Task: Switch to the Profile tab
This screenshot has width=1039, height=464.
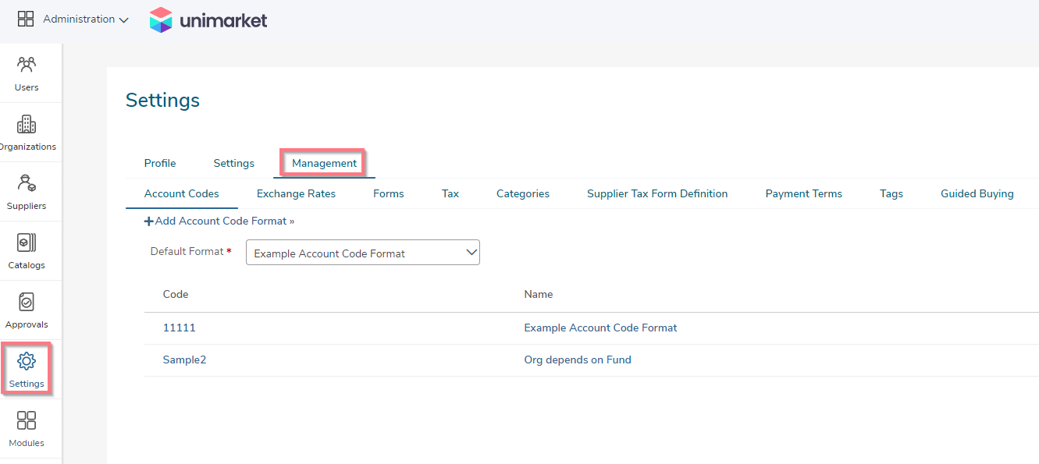Action: point(160,163)
